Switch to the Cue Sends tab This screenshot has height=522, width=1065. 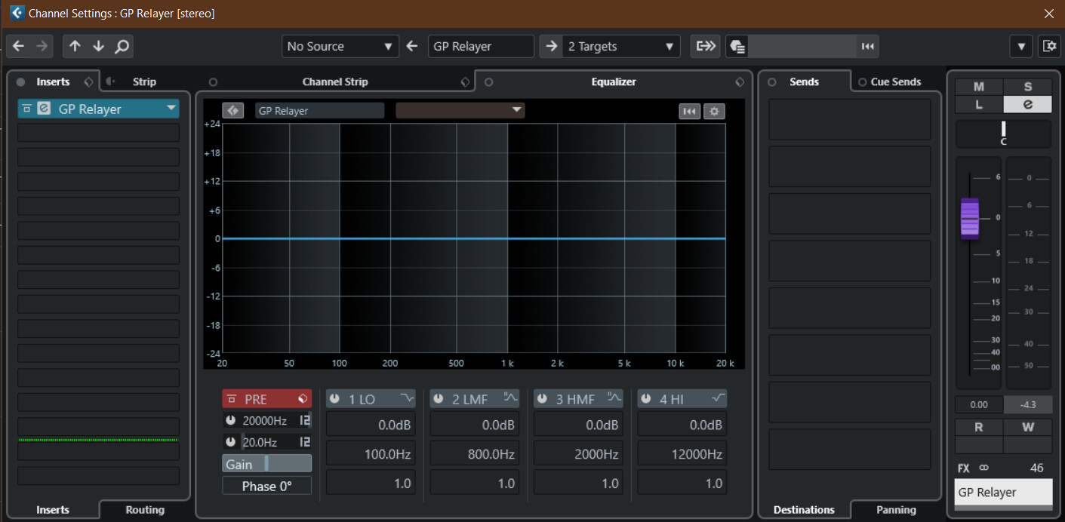pos(895,81)
